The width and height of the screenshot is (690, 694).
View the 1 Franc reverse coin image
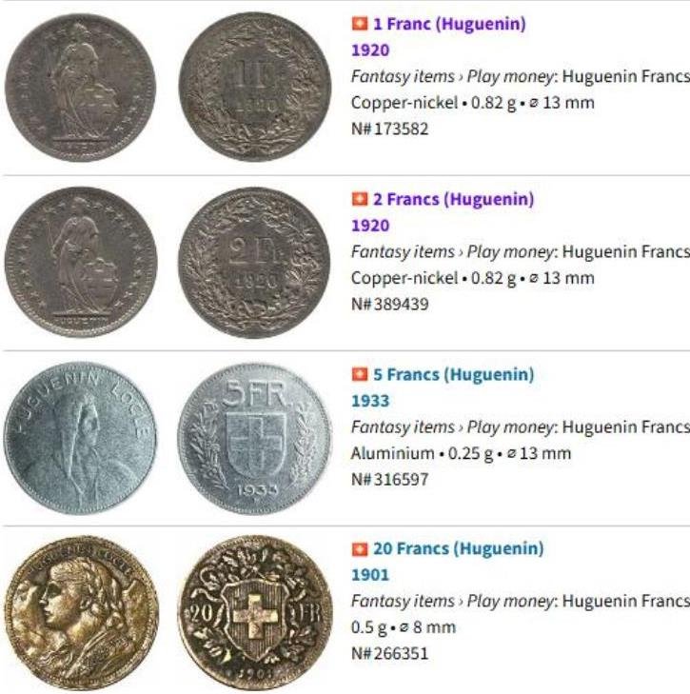click(x=255, y=87)
